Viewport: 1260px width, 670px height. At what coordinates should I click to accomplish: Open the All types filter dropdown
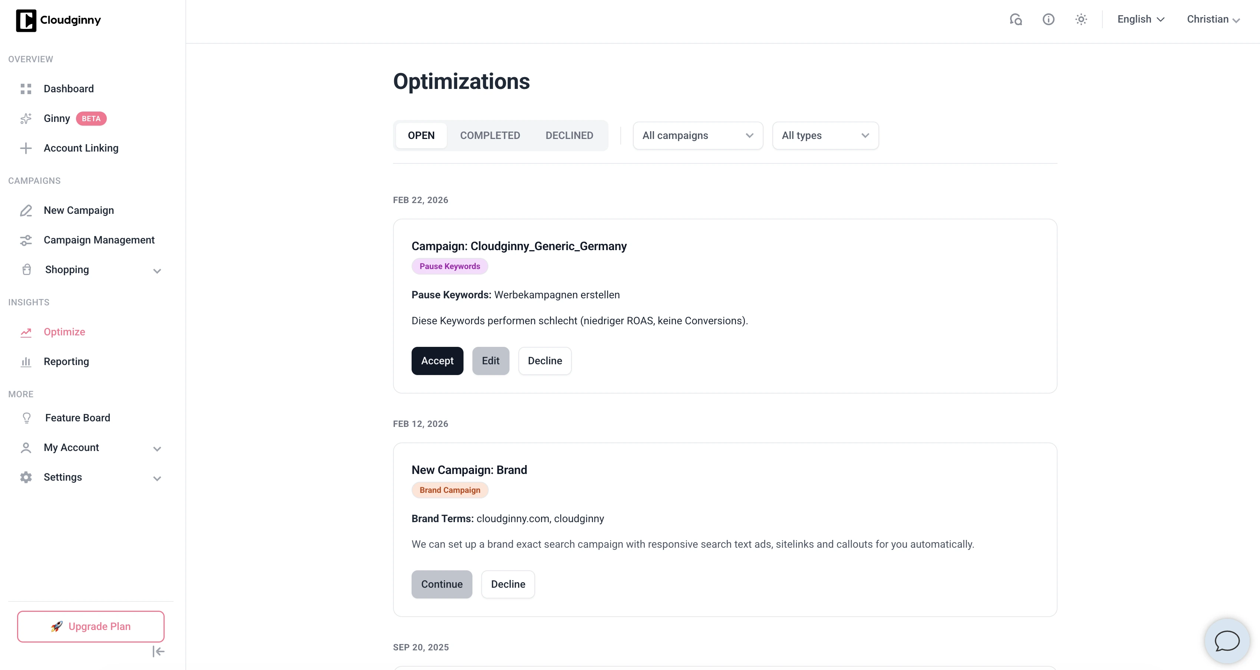pos(825,136)
